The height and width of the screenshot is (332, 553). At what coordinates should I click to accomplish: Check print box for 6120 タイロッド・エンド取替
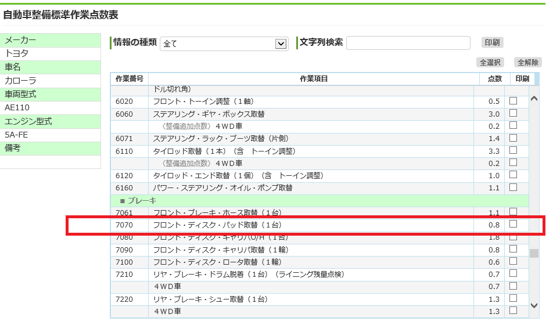coord(513,175)
